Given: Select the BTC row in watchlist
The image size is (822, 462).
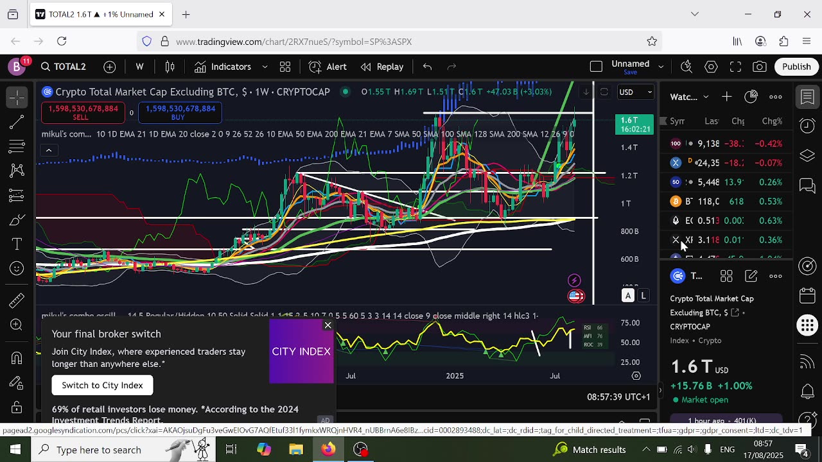Looking at the screenshot, I should (x=726, y=201).
